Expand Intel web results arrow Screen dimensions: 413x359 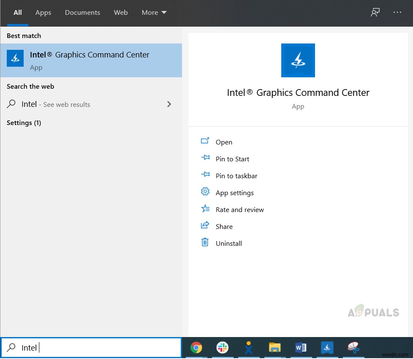tap(169, 104)
